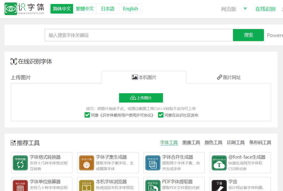Open the 字体子集生成器 icon
This screenshot has width=283, height=191.
tap(87, 163)
